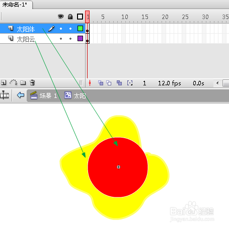This screenshot has width=229, height=228.
Task: Click the center frame button
Action: [x=90, y=83]
